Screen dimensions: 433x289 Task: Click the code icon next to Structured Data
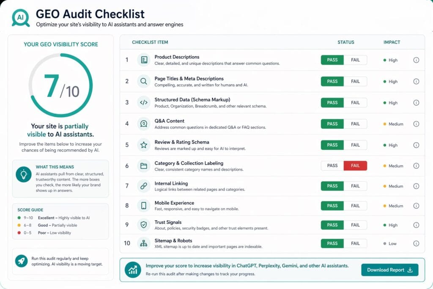[144, 102]
